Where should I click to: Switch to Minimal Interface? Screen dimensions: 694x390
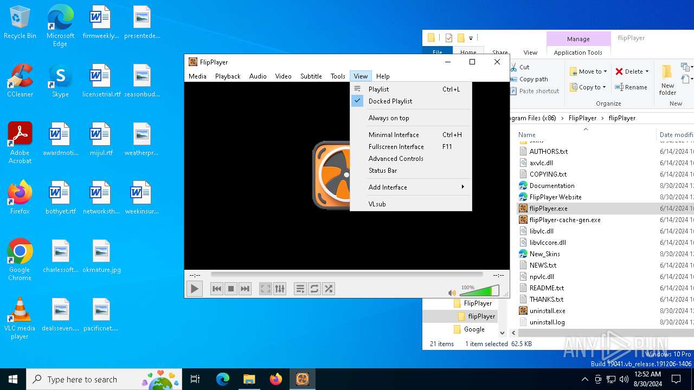click(411, 135)
